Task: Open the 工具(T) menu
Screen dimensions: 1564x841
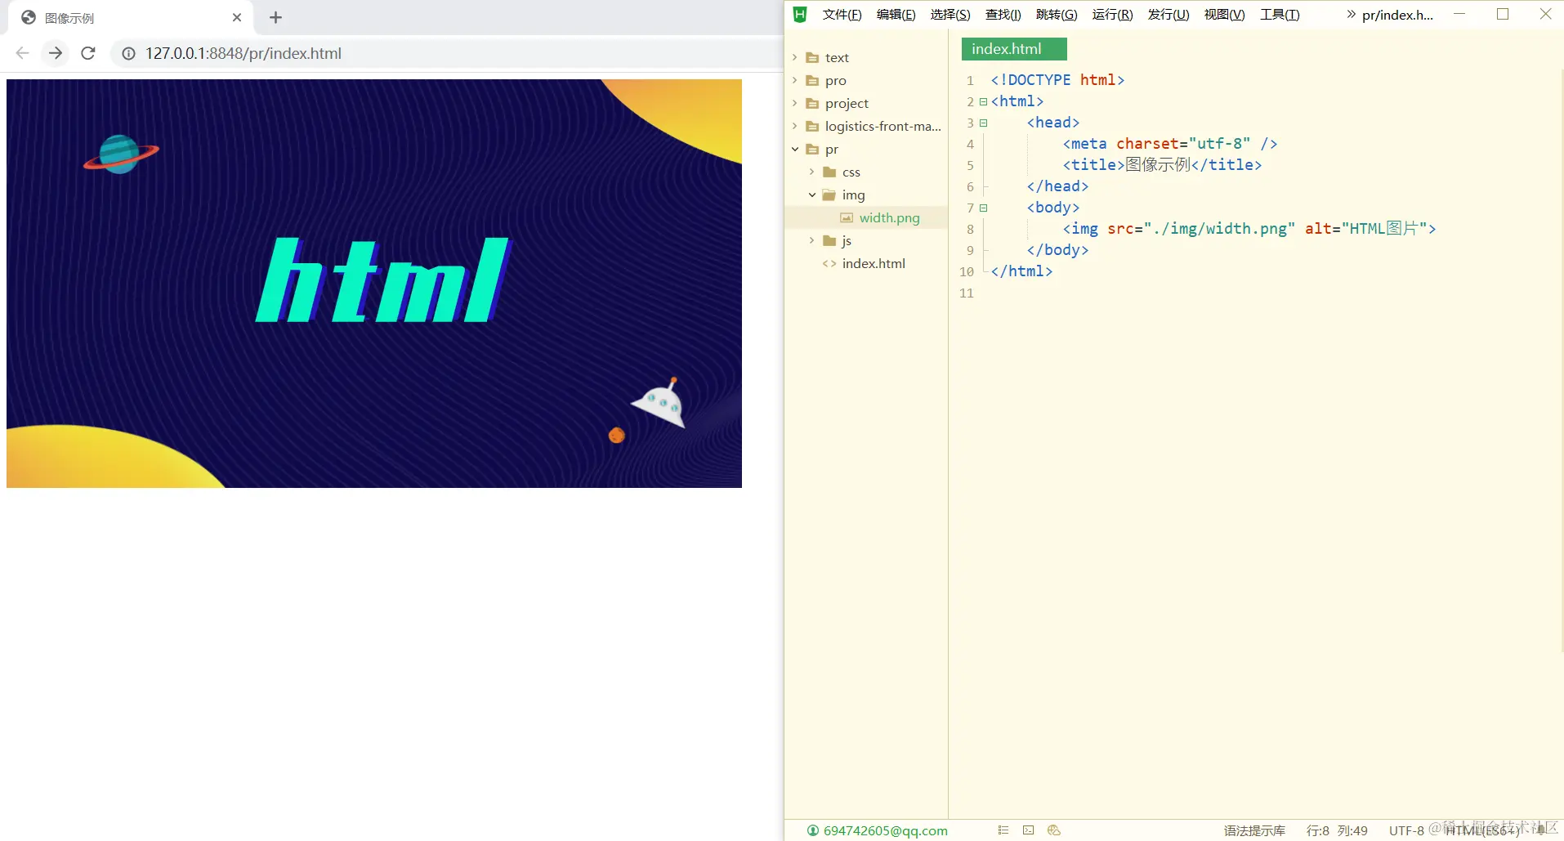Action: tap(1280, 14)
